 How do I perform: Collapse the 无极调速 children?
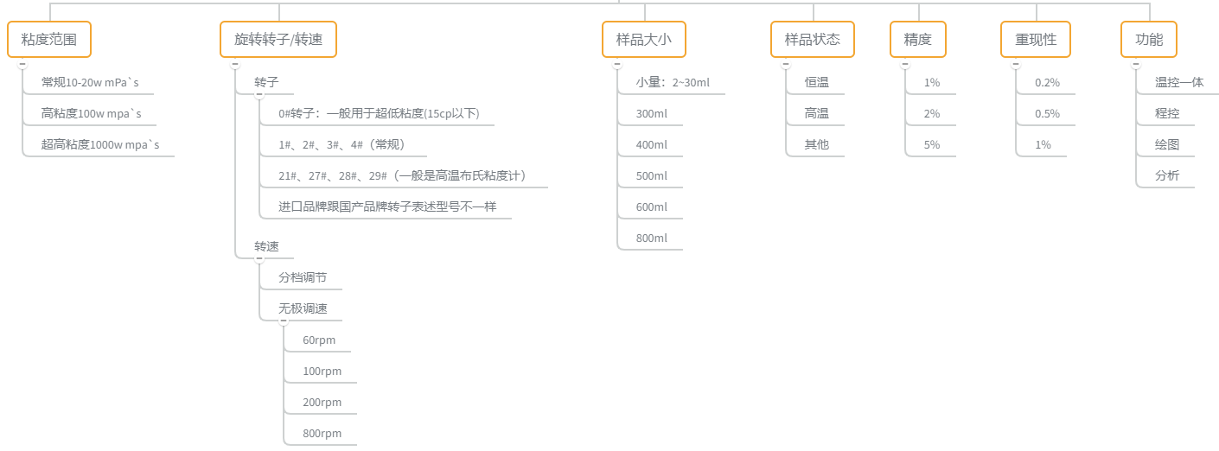point(284,321)
